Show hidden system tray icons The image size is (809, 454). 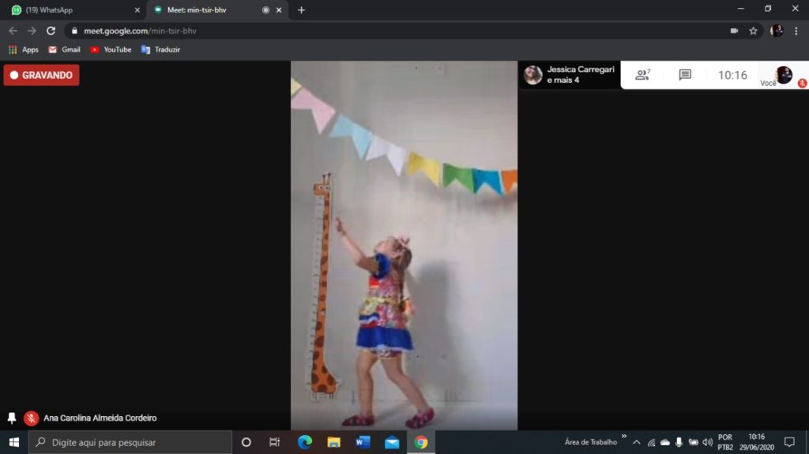[637, 442]
